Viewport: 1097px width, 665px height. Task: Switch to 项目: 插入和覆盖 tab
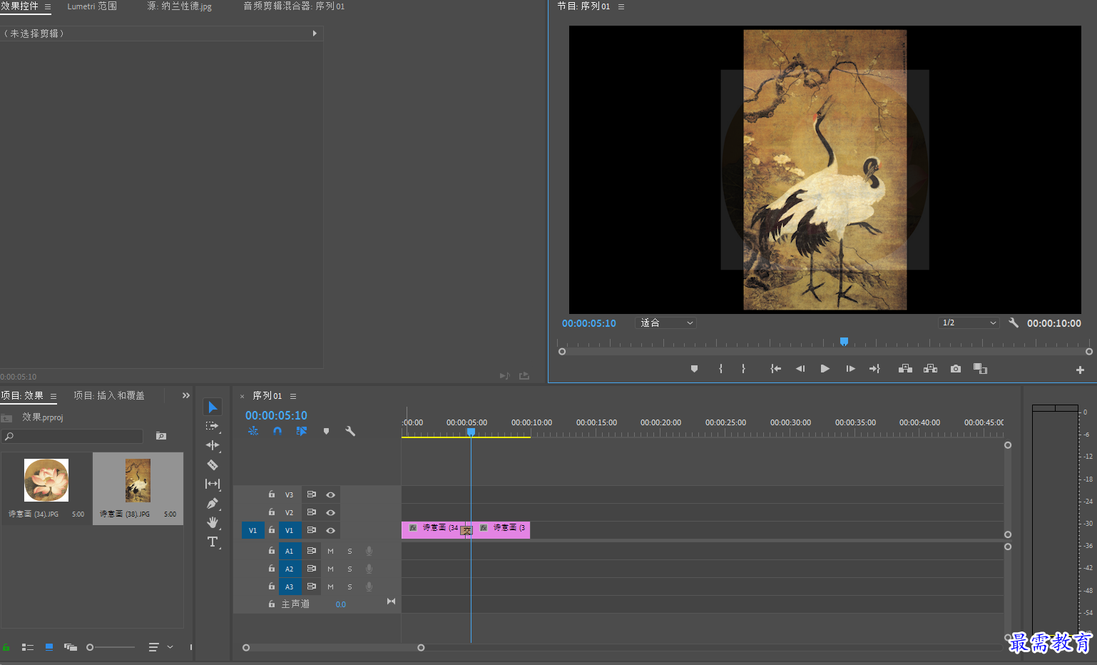click(109, 395)
